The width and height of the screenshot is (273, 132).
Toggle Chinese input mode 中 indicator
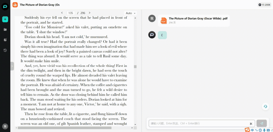pos(252,130)
